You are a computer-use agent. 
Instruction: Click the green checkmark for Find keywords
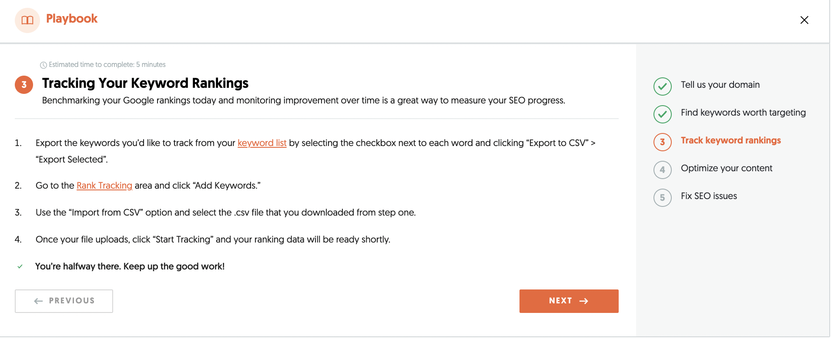click(x=662, y=114)
